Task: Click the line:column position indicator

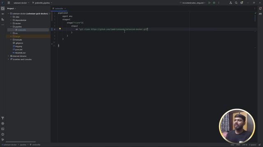Action: pyautogui.click(x=232, y=145)
